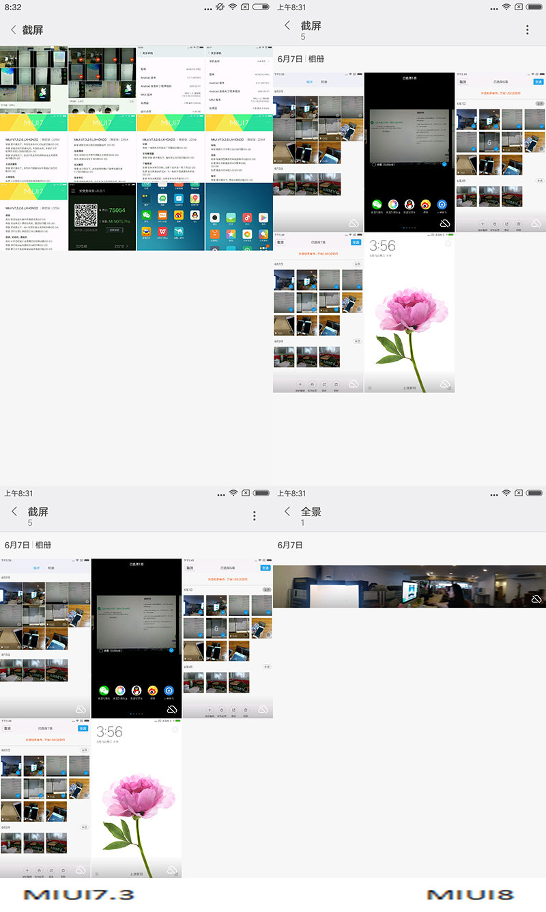
Task: Tap battery icon in 全景 screen status bar
Action: click(x=534, y=493)
